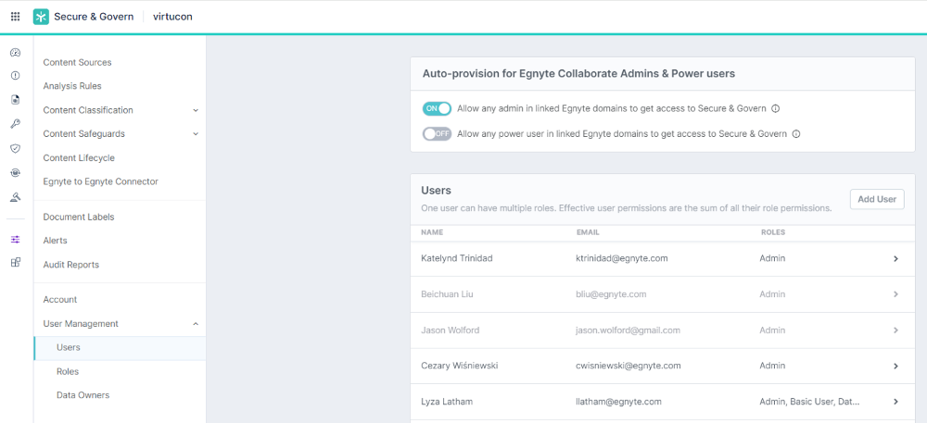Open Content Lifecycle settings
The image size is (927, 423).
click(79, 158)
